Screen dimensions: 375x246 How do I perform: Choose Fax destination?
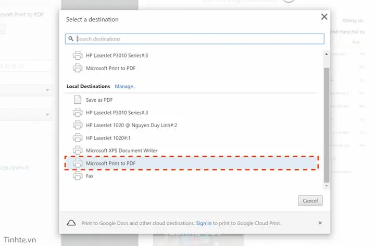coord(191,176)
